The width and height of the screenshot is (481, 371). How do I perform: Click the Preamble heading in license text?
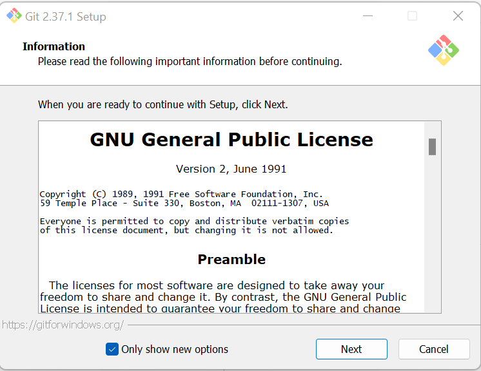tap(231, 260)
